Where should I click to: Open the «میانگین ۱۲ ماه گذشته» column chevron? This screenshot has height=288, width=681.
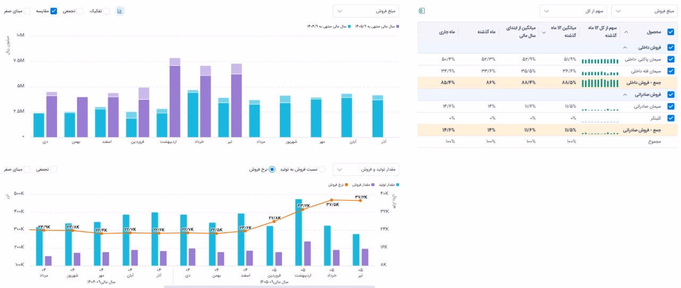tap(544, 32)
